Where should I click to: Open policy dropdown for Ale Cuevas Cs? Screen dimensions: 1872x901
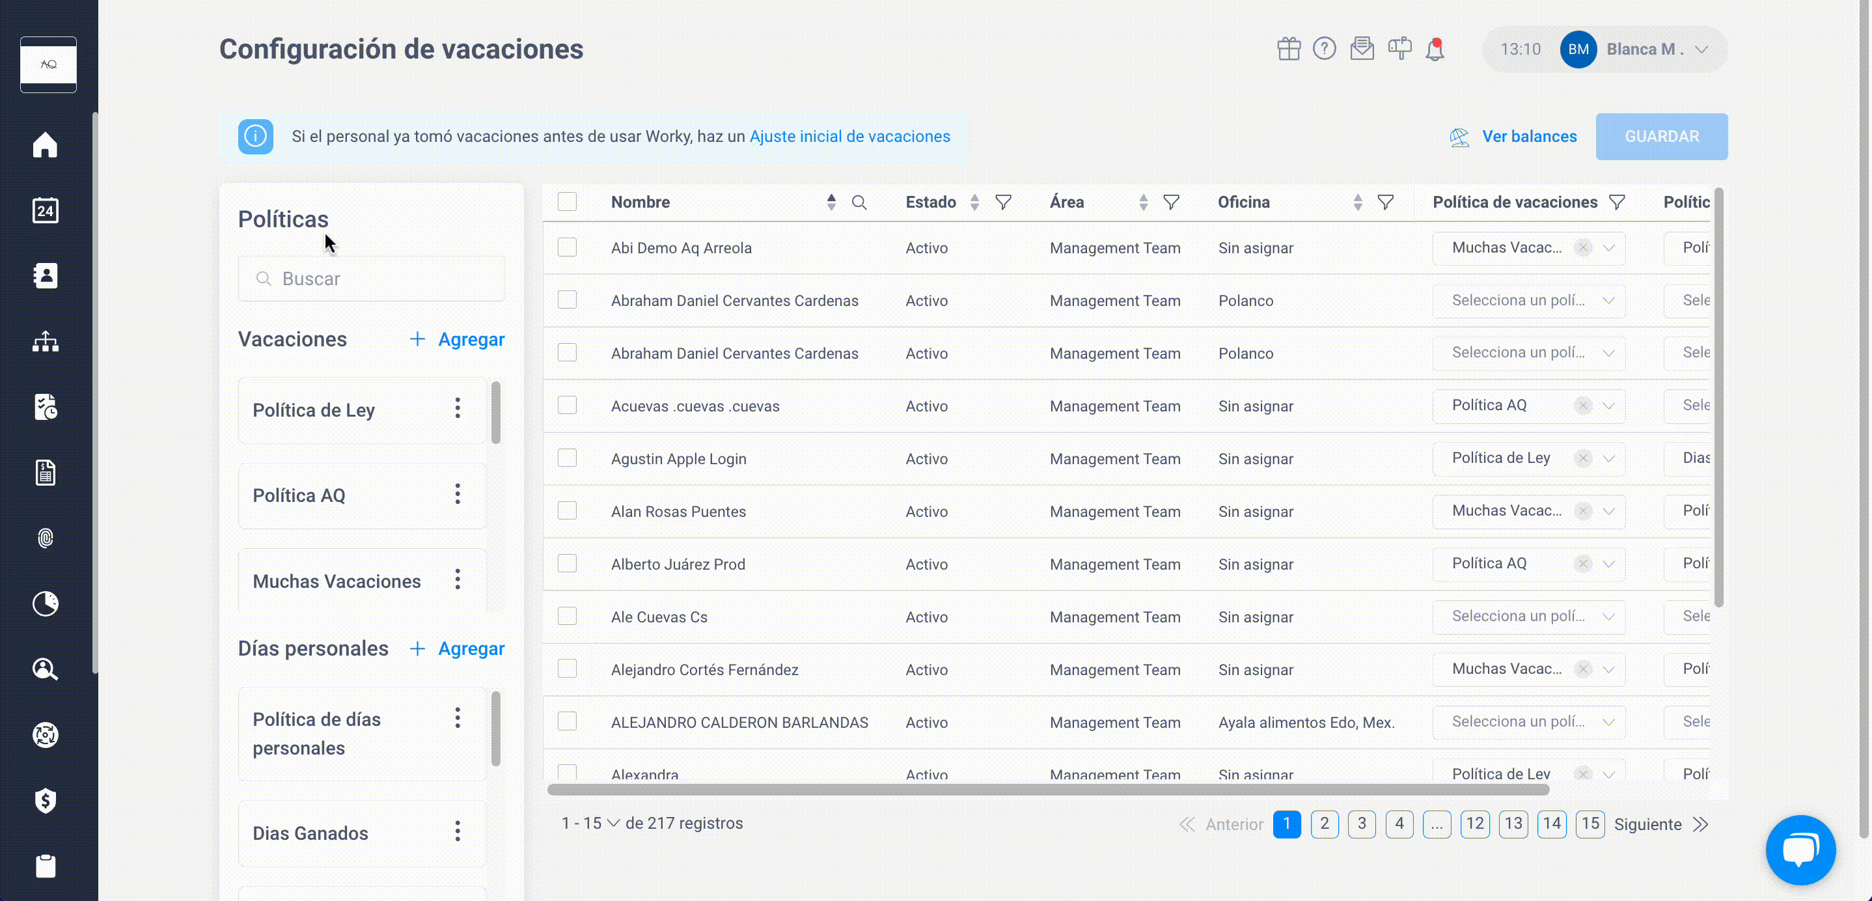coord(1528,616)
